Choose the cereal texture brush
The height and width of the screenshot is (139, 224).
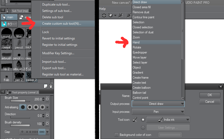click(7, 44)
